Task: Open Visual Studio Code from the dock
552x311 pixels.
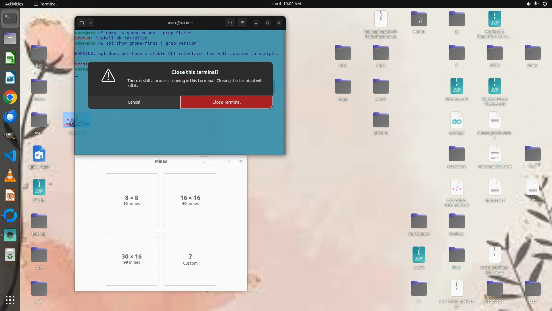Action: point(10,156)
